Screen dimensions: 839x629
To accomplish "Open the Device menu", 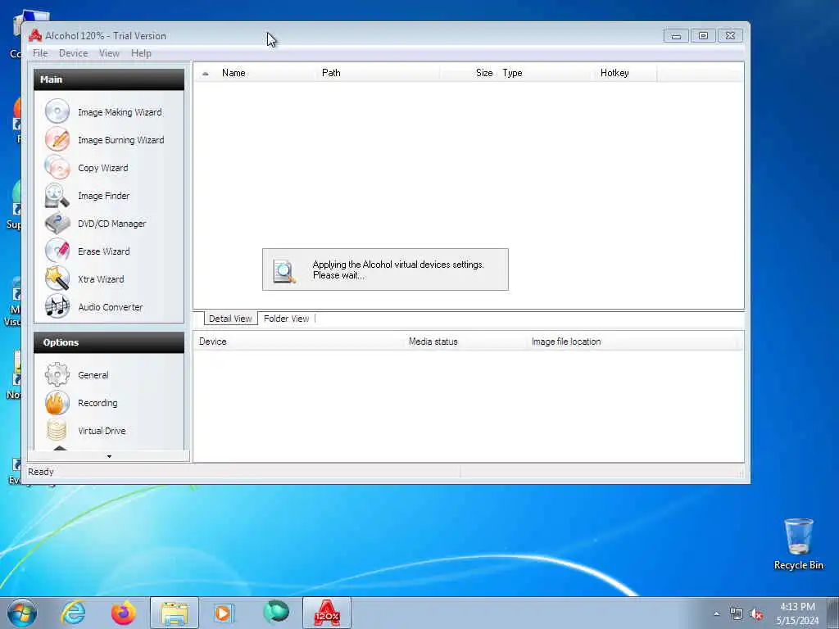I will [x=73, y=53].
